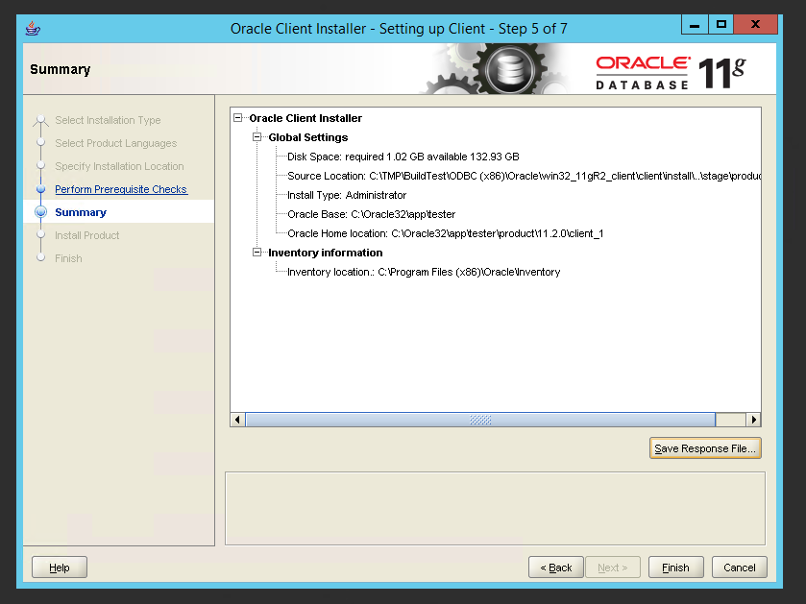The width and height of the screenshot is (806, 604).
Task: Open Help for the installer
Action: [x=59, y=568]
